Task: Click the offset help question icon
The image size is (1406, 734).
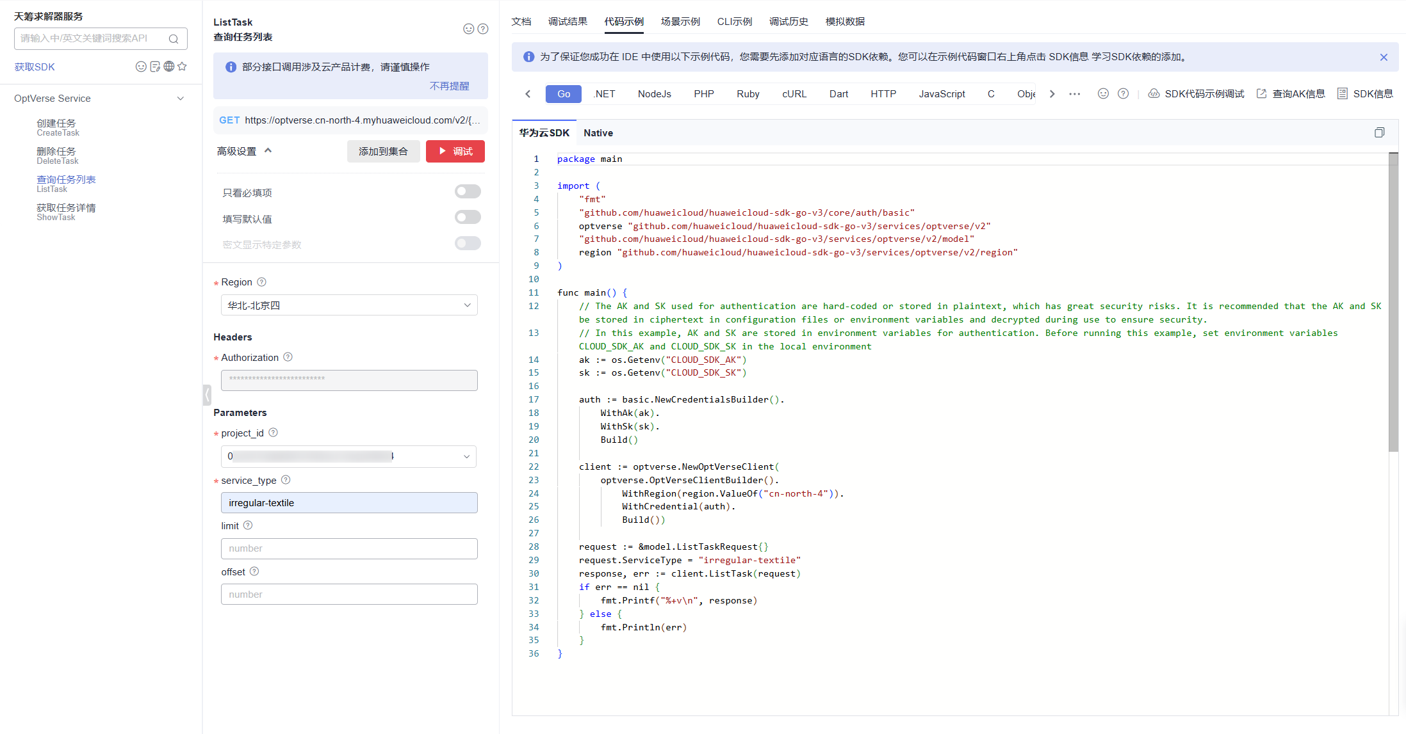Action: (254, 571)
